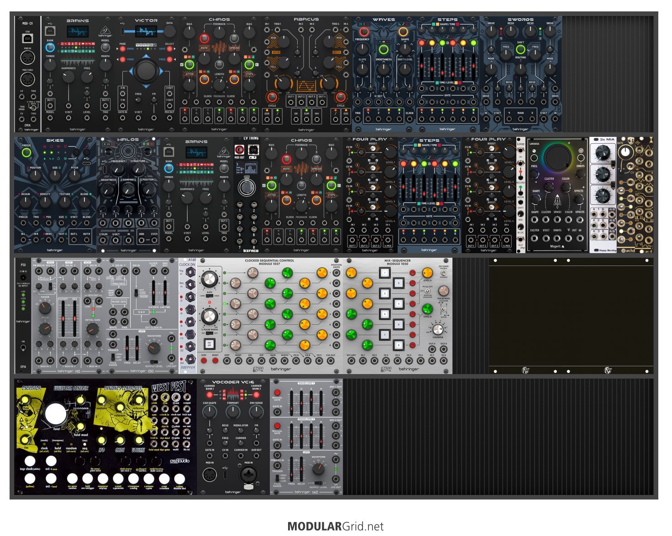Click the RATE knob on Module 1027

(x=209, y=279)
